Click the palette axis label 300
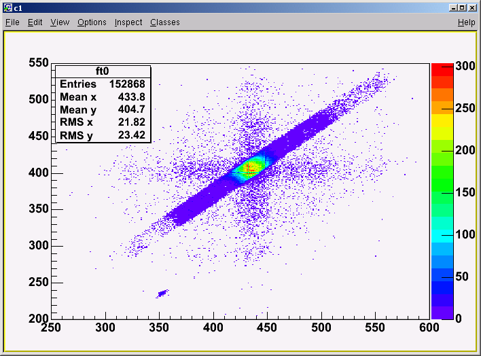The image size is (481, 356). [465, 66]
